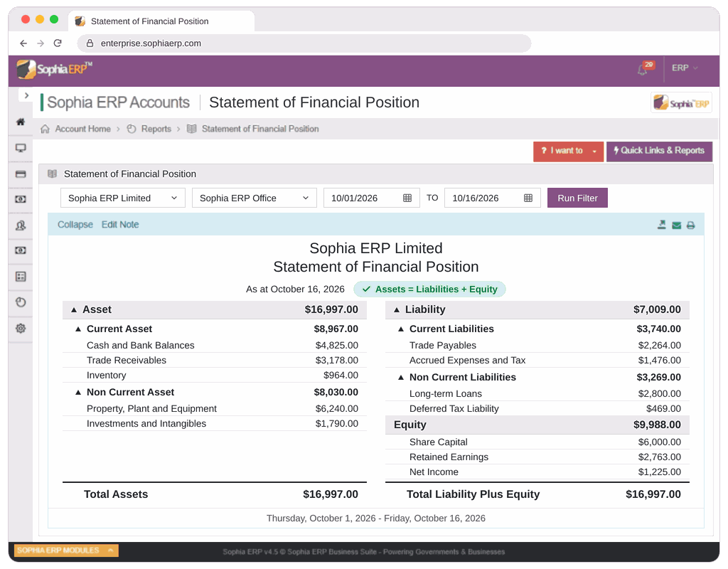This screenshot has height=569, width=728.
Task: Open the pie chart reports sidebar icon
Action: click(x=21, y=302)
